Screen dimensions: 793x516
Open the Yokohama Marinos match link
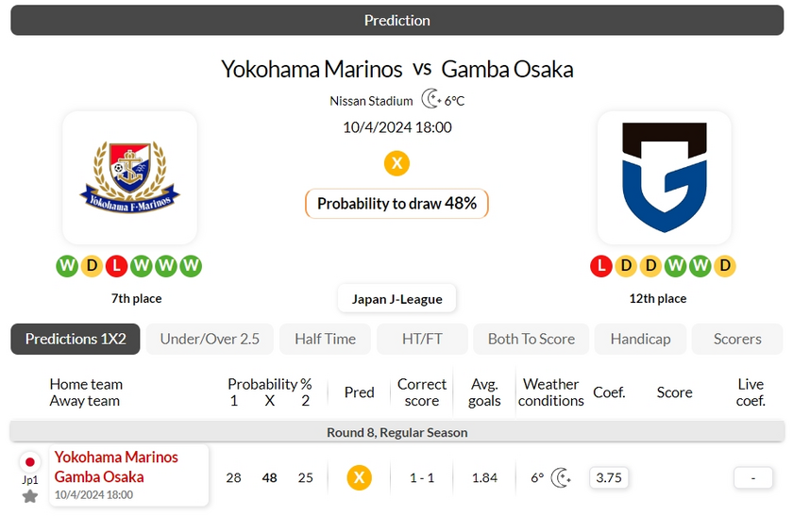[x=116, y=457]
